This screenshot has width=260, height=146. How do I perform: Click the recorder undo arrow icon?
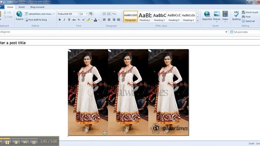(25, 142)
